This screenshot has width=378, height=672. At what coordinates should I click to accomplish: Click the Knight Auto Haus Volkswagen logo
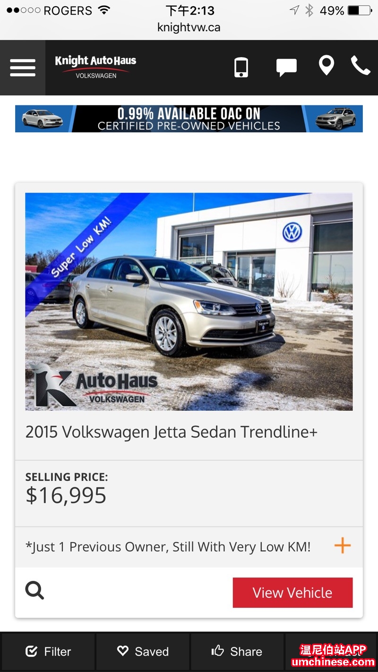click(95, 67)
